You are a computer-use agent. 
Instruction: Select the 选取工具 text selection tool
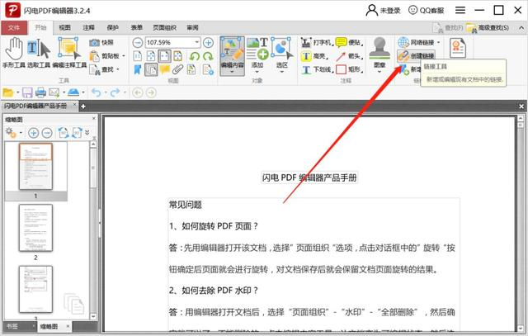[x=39, y=53]
